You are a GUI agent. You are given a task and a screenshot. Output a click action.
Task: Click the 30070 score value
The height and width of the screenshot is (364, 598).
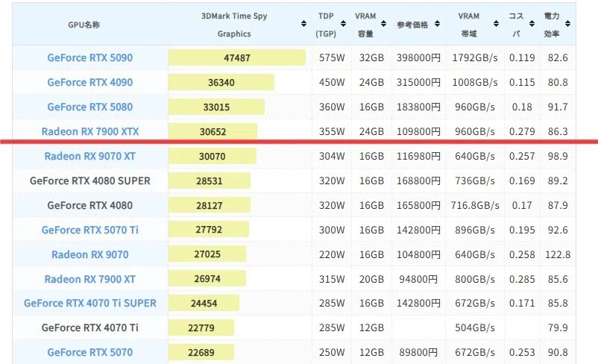212,156
